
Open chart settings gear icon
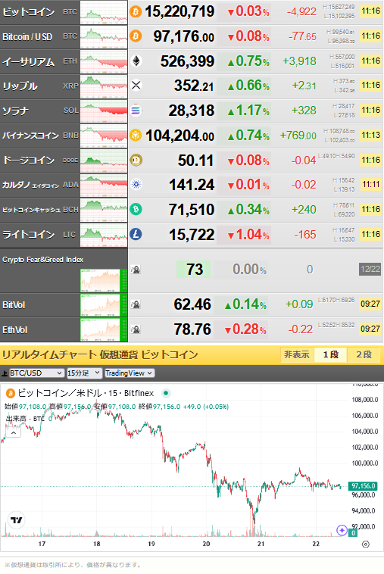365,544
